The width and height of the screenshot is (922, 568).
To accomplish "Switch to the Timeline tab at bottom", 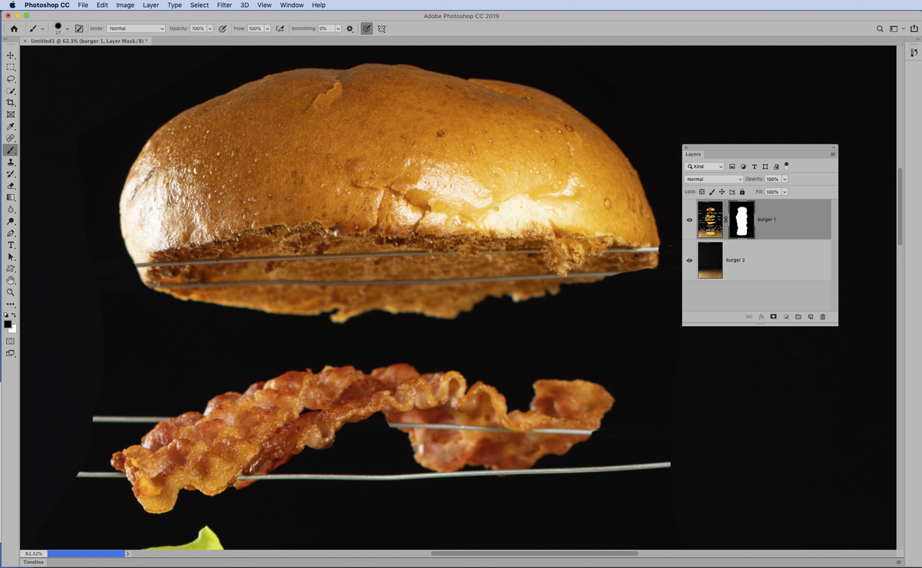I will pyautogui.click(x=33, y=562).
